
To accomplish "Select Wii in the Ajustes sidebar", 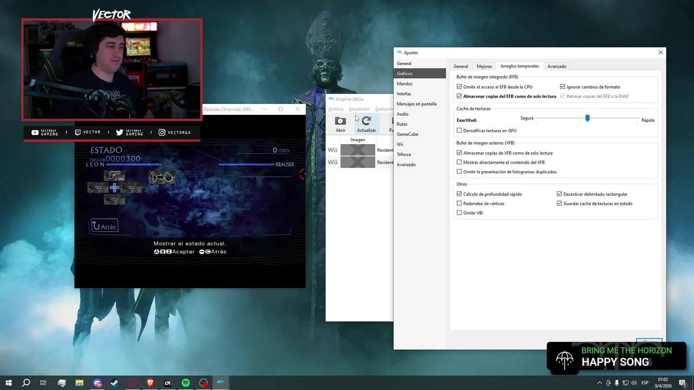I will (x=420, y=144).
